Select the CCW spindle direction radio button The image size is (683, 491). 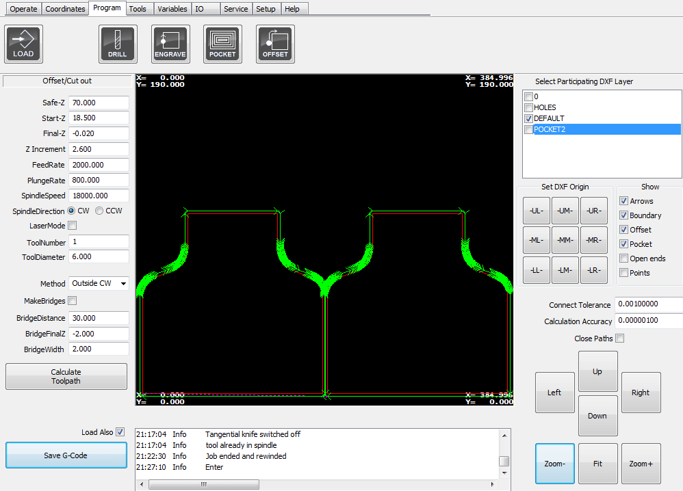[99, 211]
